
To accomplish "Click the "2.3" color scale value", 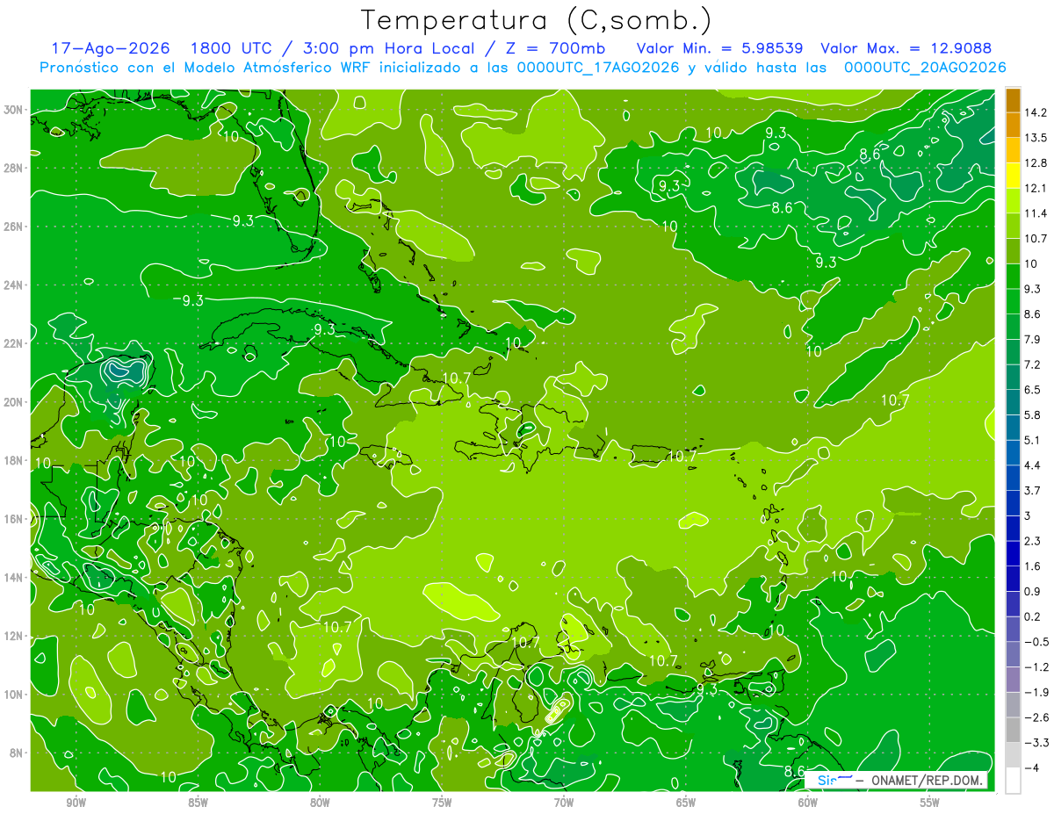I will (x=1033, y=541).
